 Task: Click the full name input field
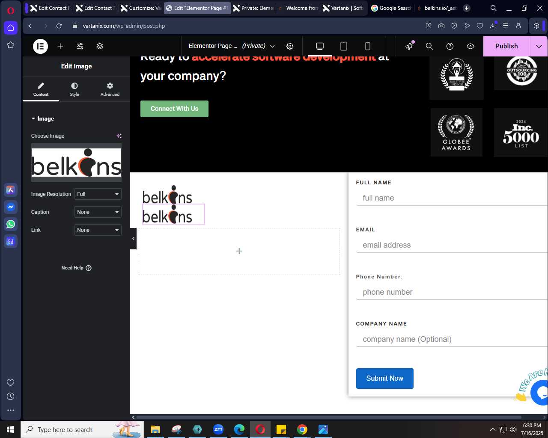click(x=452, y=198)
